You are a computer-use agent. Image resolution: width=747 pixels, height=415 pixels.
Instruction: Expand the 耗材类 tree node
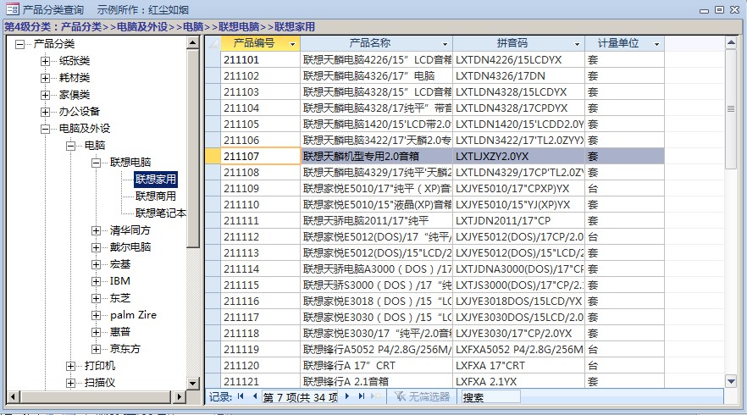coord(45,78)
